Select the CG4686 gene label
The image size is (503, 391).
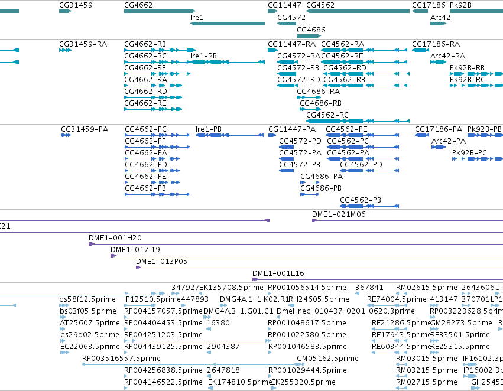pos(311,30)
